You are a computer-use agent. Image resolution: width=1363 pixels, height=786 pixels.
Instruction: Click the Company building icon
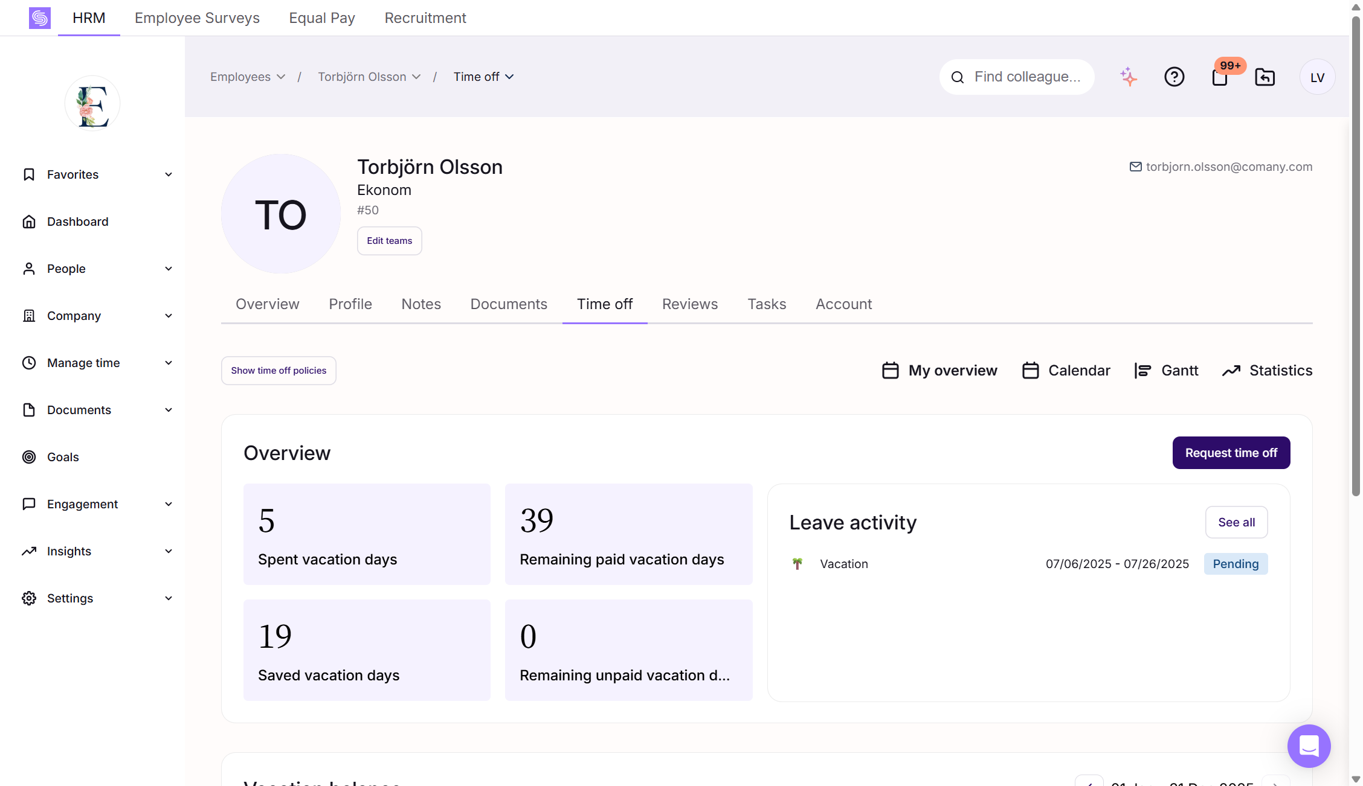click(29, 316)
